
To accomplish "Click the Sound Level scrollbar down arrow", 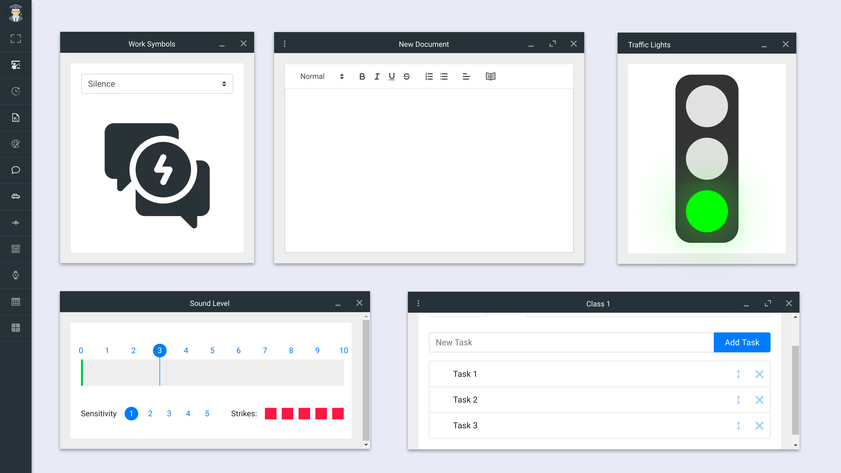I will 366,445.
